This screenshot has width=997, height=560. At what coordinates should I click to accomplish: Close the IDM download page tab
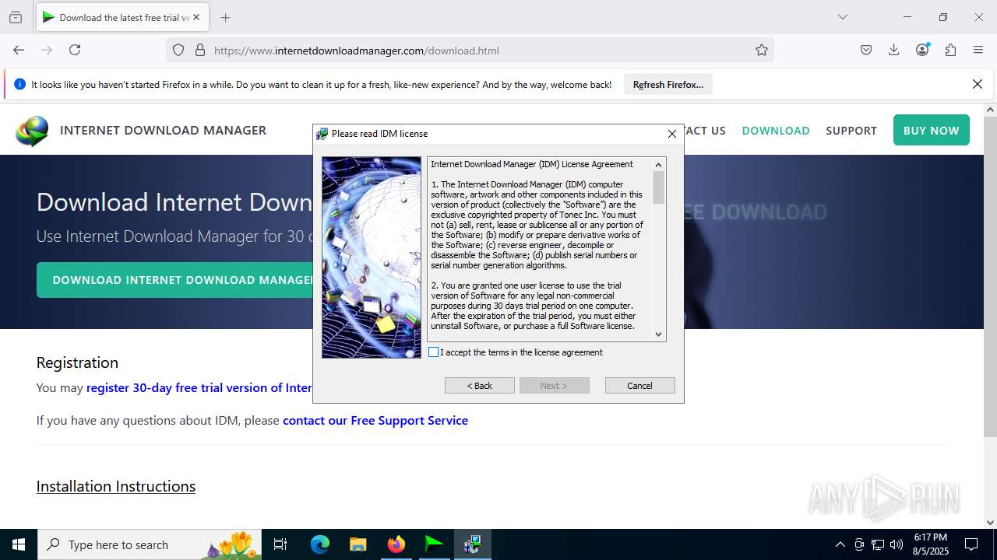point(196,17)
